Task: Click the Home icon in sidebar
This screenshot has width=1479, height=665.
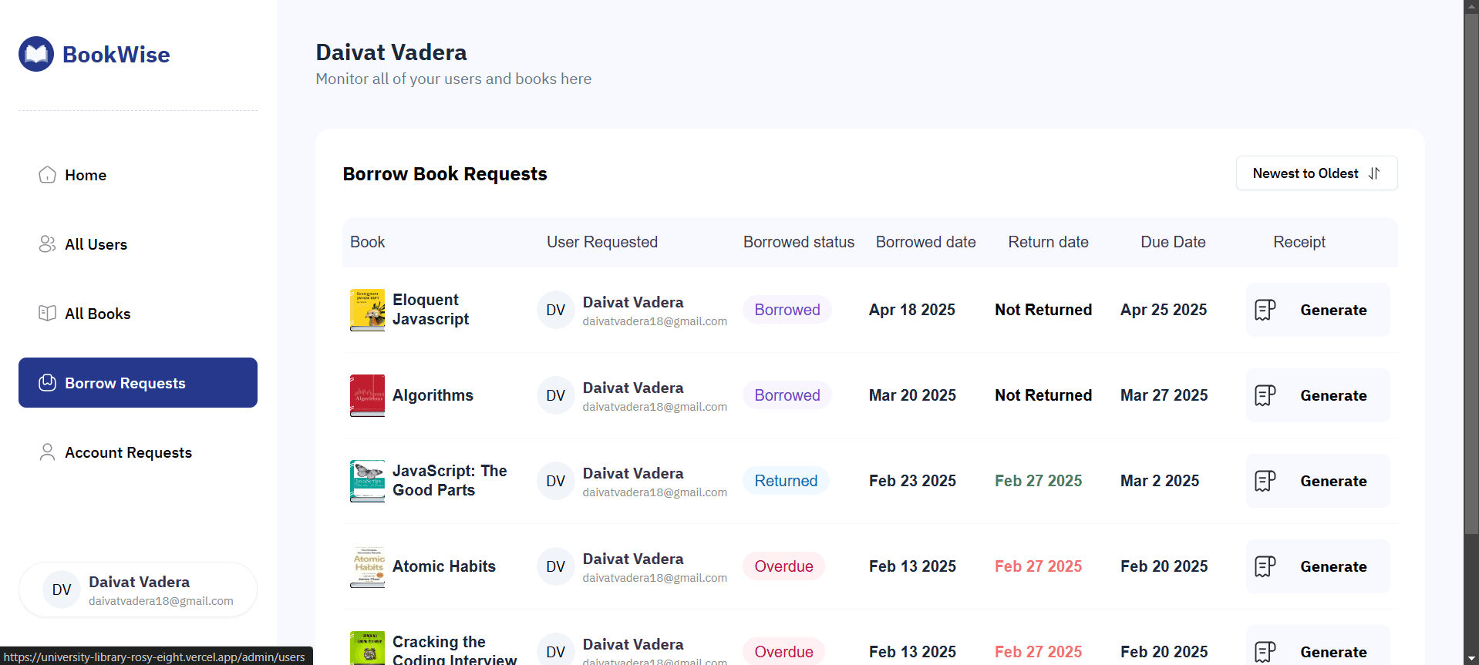Action: coord(47,175)
